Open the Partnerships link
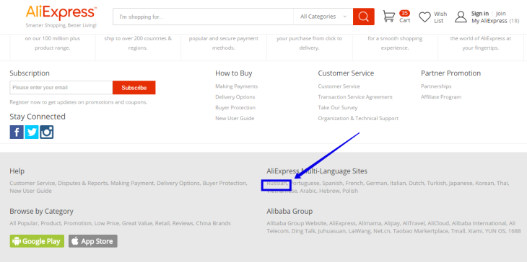The width and height of the screenshot is (527, 262). point(436,86)
